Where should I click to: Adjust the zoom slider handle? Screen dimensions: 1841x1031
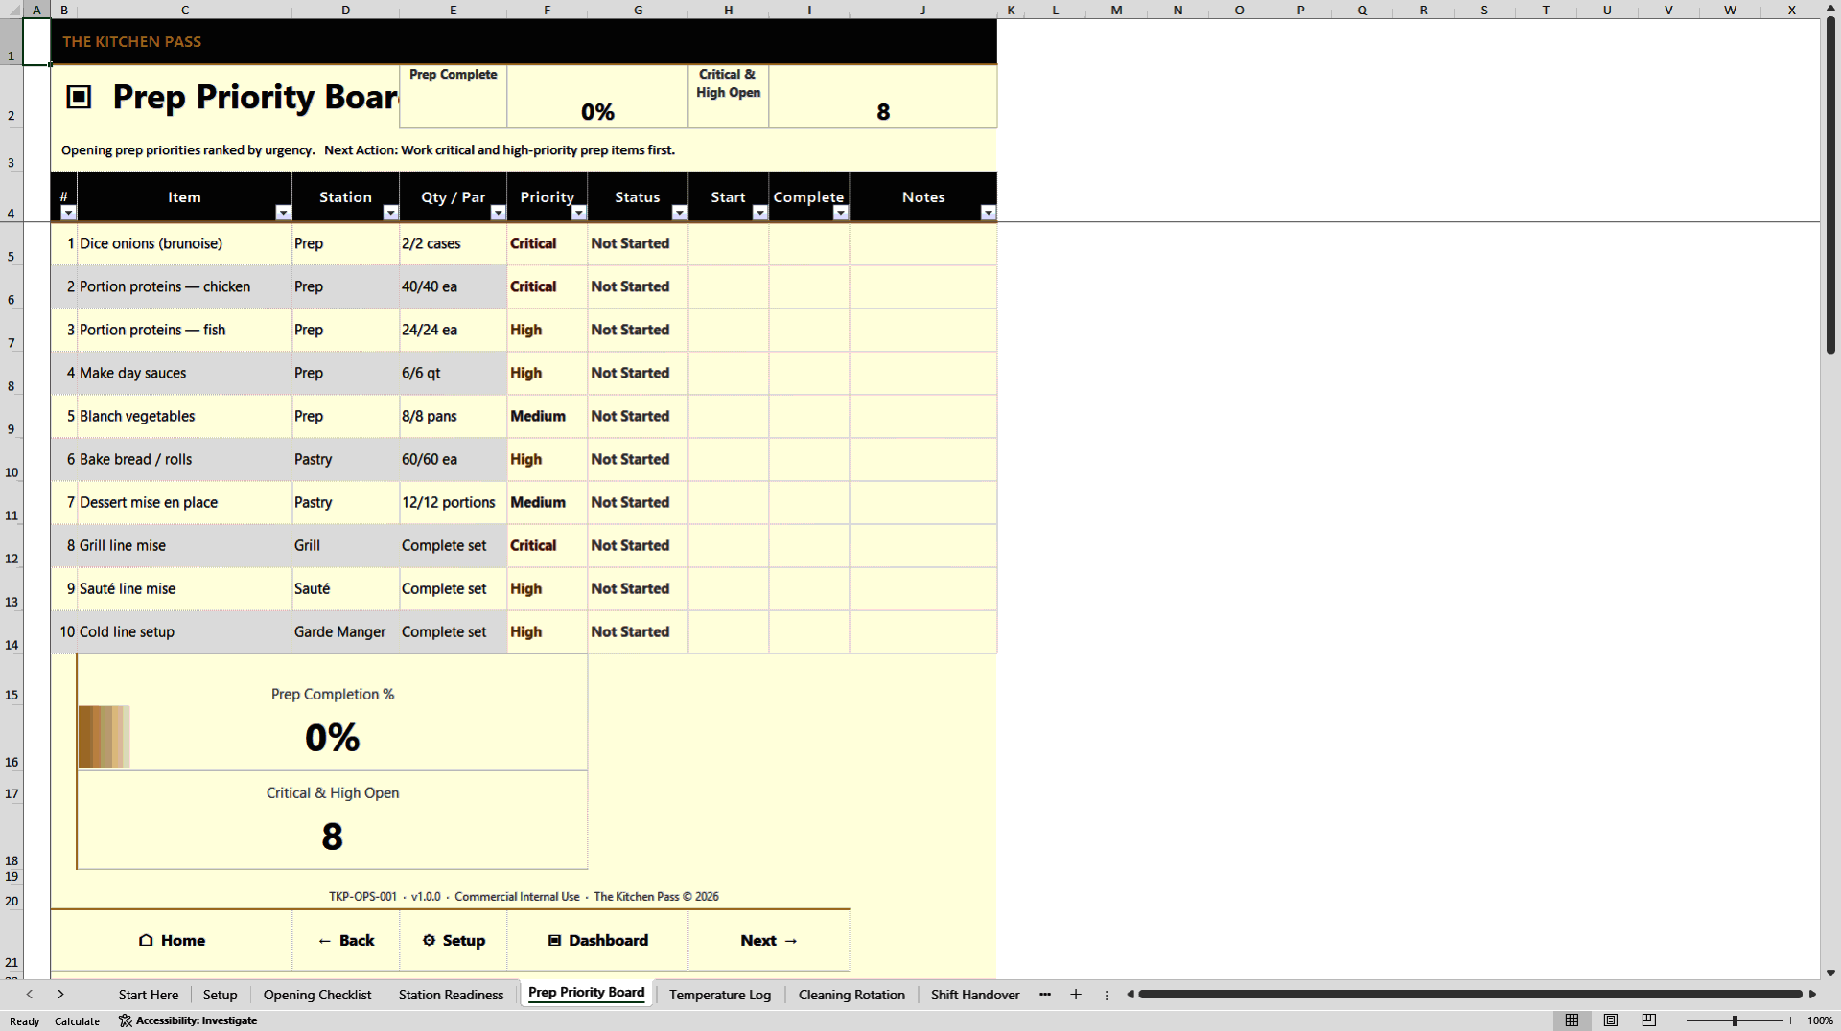pos(1735,1020)
